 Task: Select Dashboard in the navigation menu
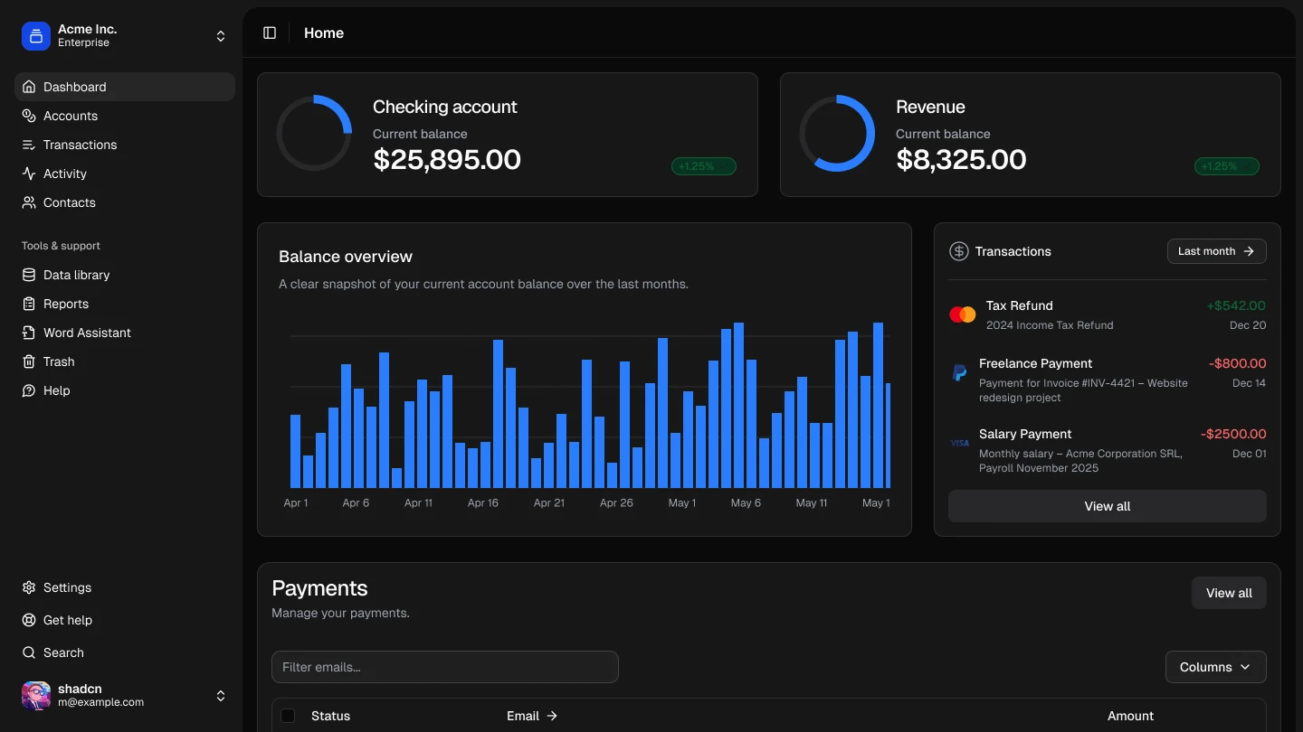[74, 87]
